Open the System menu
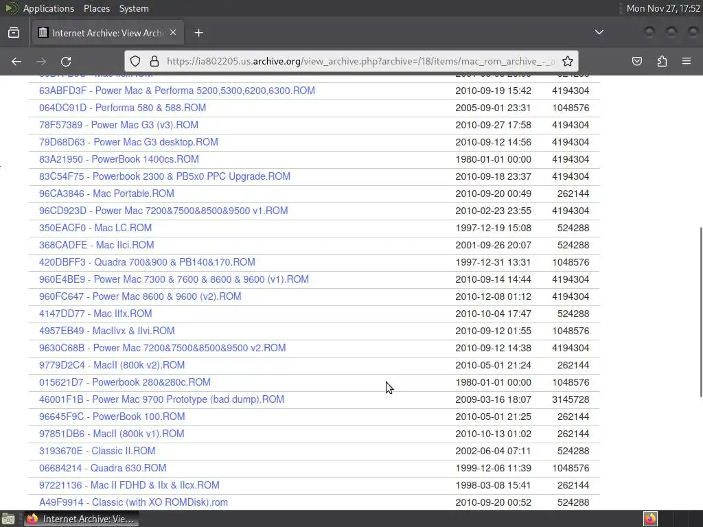The height and width of the screenshot is (527, 703). 134,8
